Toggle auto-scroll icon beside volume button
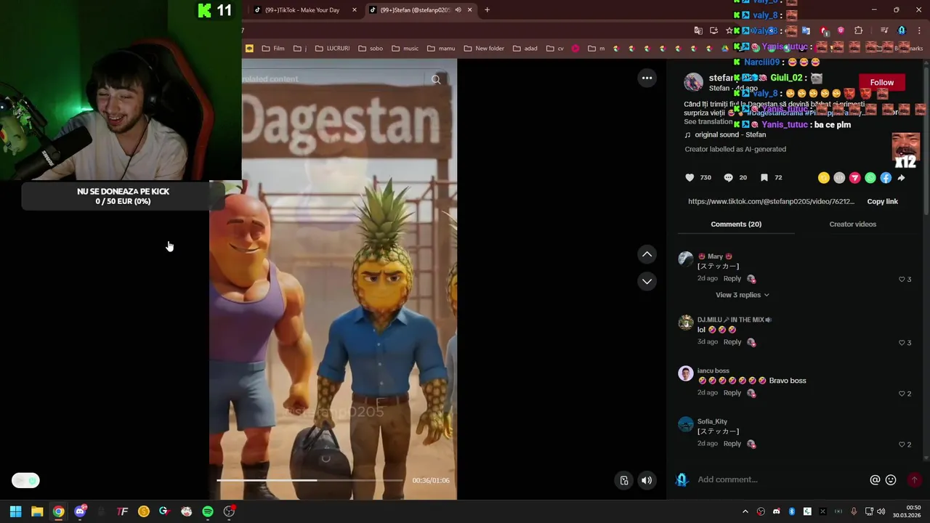The width and height of the screenshot is (930, 523). 623,480
